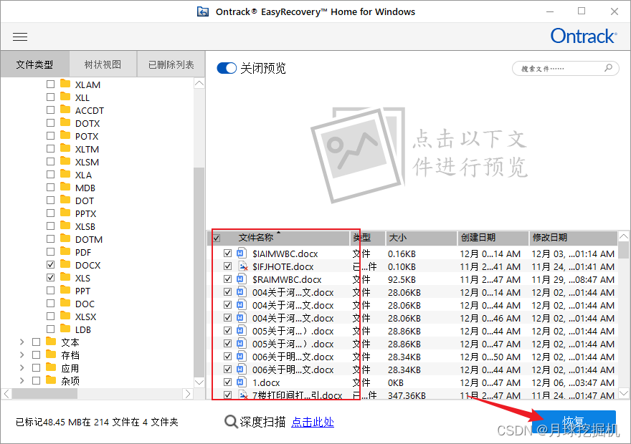Uncheck the DOCX folder checkbox
This screenshot has width=631, height=444.
(x=50, y=264)
